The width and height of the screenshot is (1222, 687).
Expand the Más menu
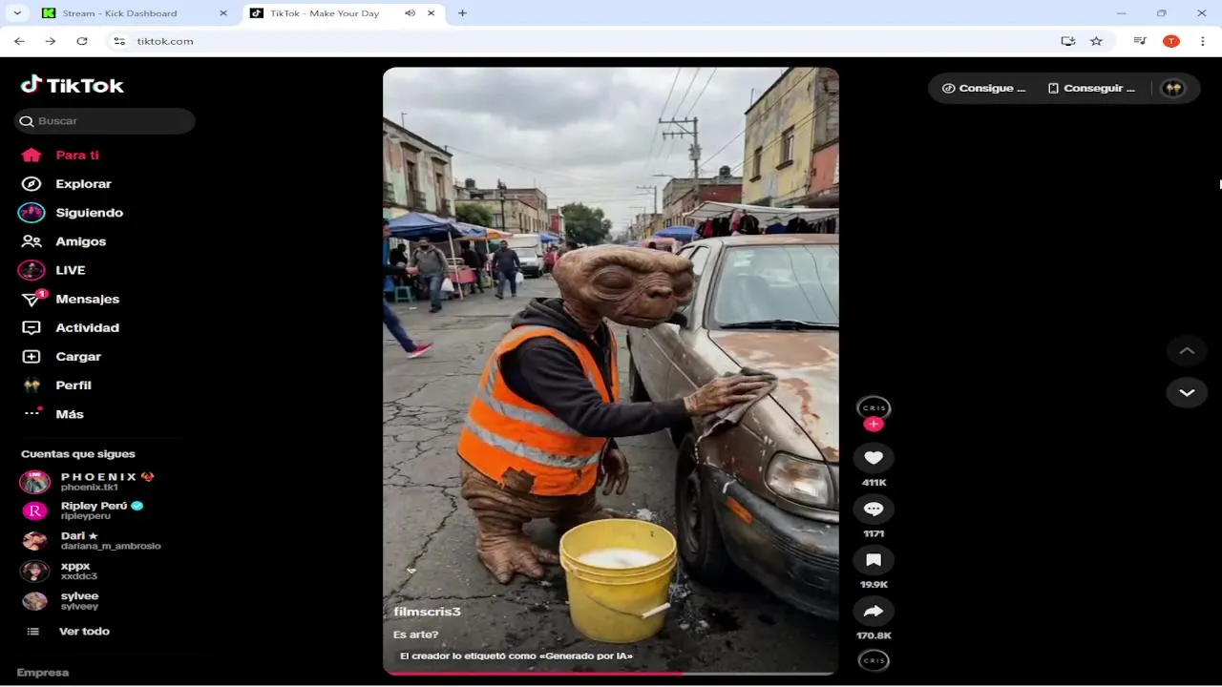tap(53, 414)
